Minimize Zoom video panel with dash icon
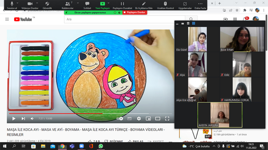This screenshot has height=150, width=268. (177, 24)
